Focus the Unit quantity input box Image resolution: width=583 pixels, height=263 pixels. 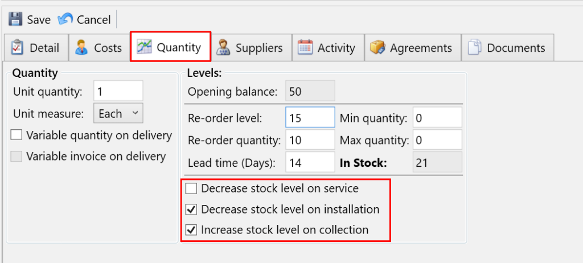coord(118,91)
